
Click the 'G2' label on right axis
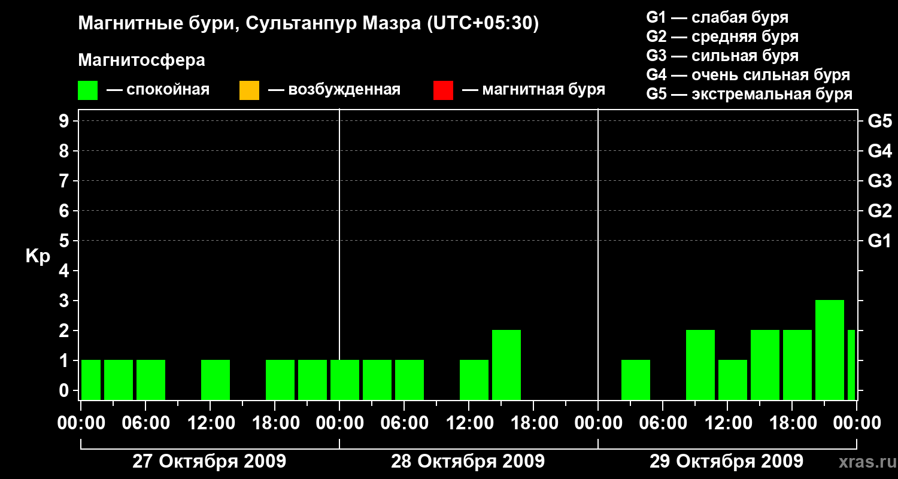tap(880, 211)
